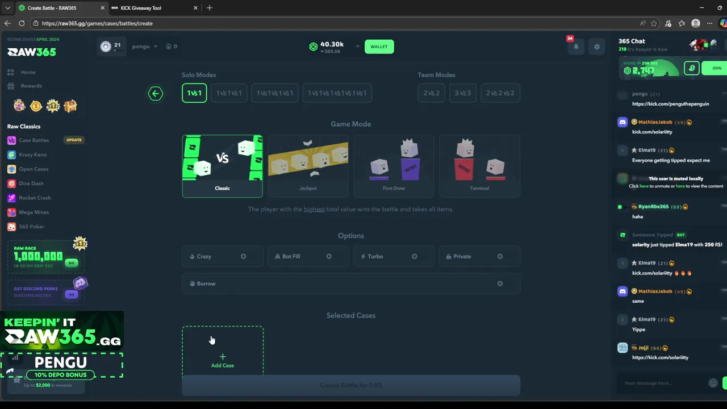
Task: Click the 365 Poker sidebar icon
Action: pos(11,227)
